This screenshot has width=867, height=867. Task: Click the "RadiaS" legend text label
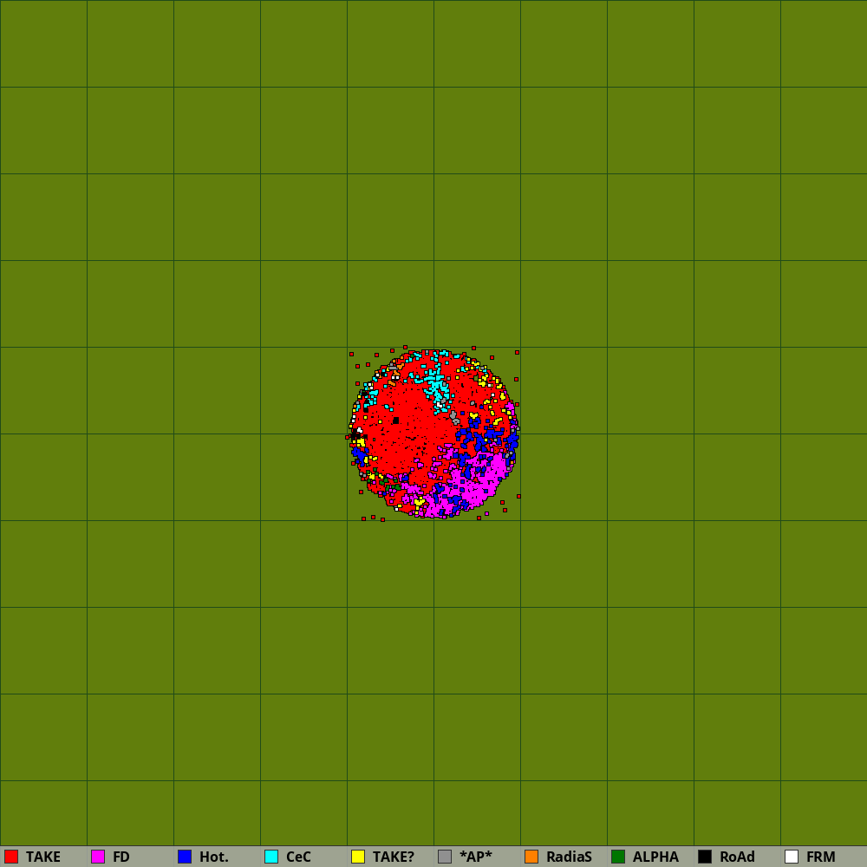coord(569,857)
